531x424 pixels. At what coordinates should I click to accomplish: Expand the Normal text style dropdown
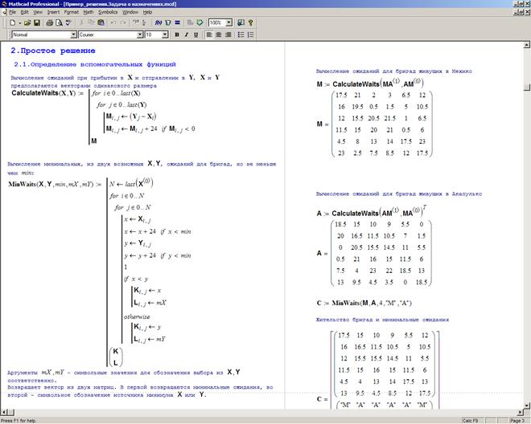pyautogui.click(x=73, y=35)
